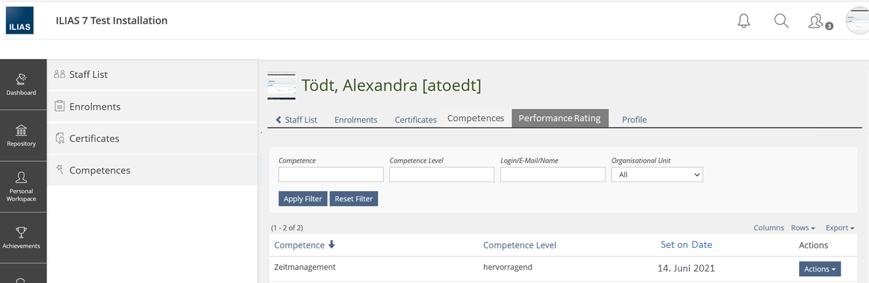Open the notifications bell icon
Screen dimensions: 869x283
[x=744, y=21]
